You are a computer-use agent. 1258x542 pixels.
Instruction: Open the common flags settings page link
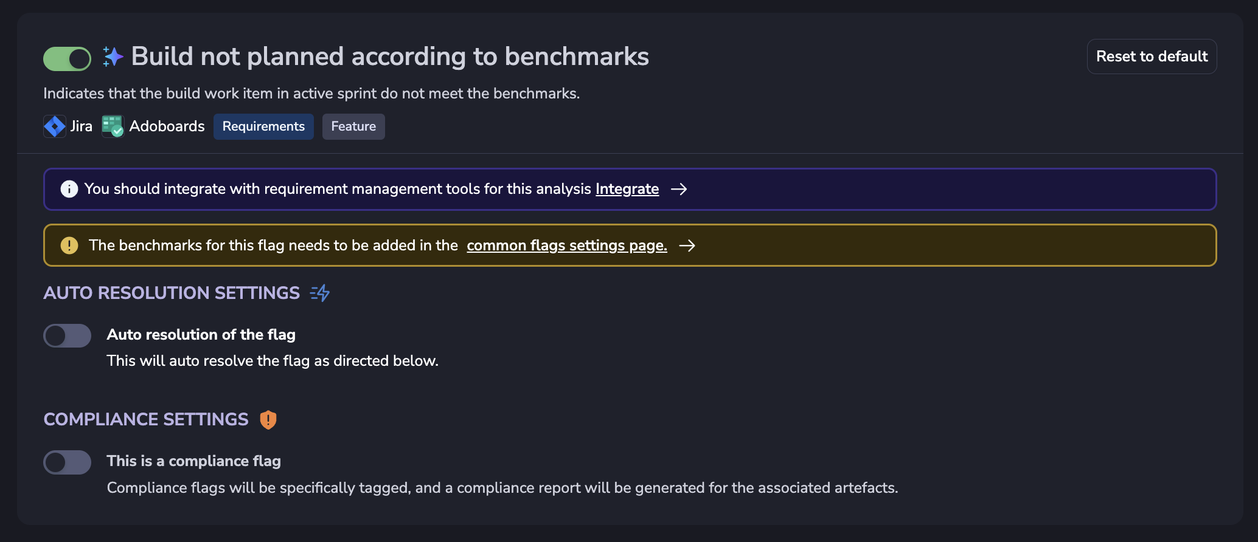[567, 245]
